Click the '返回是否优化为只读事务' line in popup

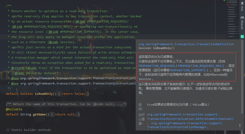[x=156, y=57]
